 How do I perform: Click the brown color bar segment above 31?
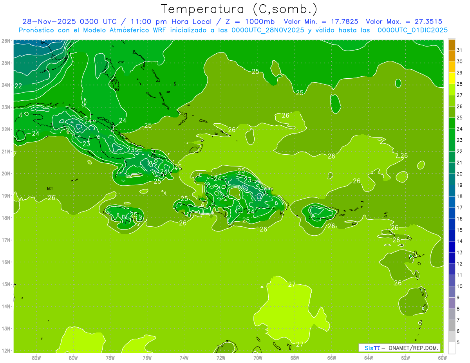click(452, 45)
